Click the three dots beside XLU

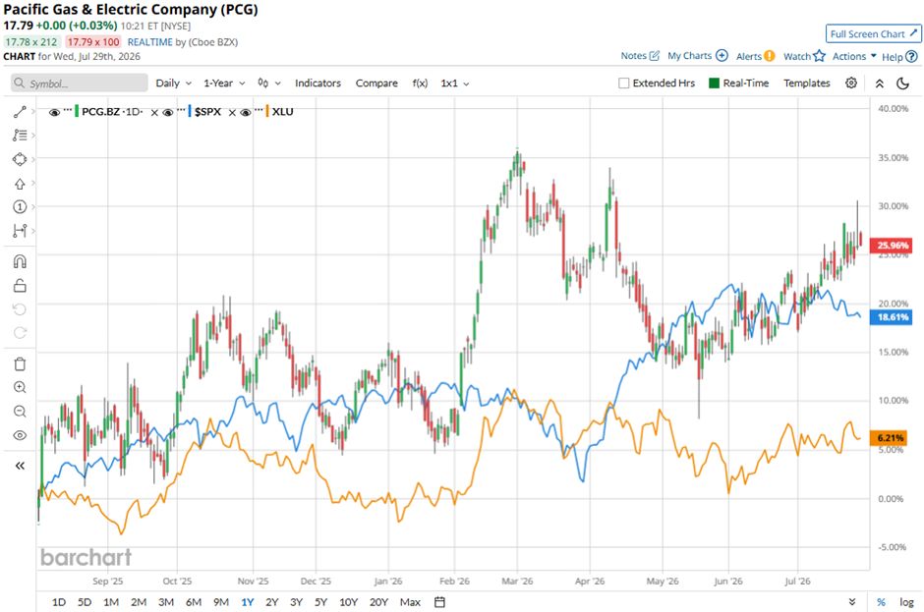[x=259, y=110]
